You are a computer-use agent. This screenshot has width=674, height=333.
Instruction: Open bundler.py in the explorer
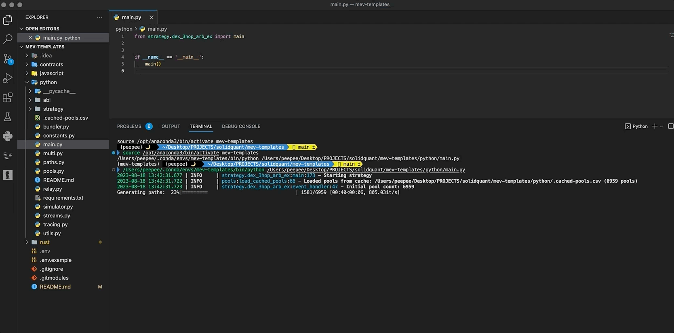click(63, 126)
